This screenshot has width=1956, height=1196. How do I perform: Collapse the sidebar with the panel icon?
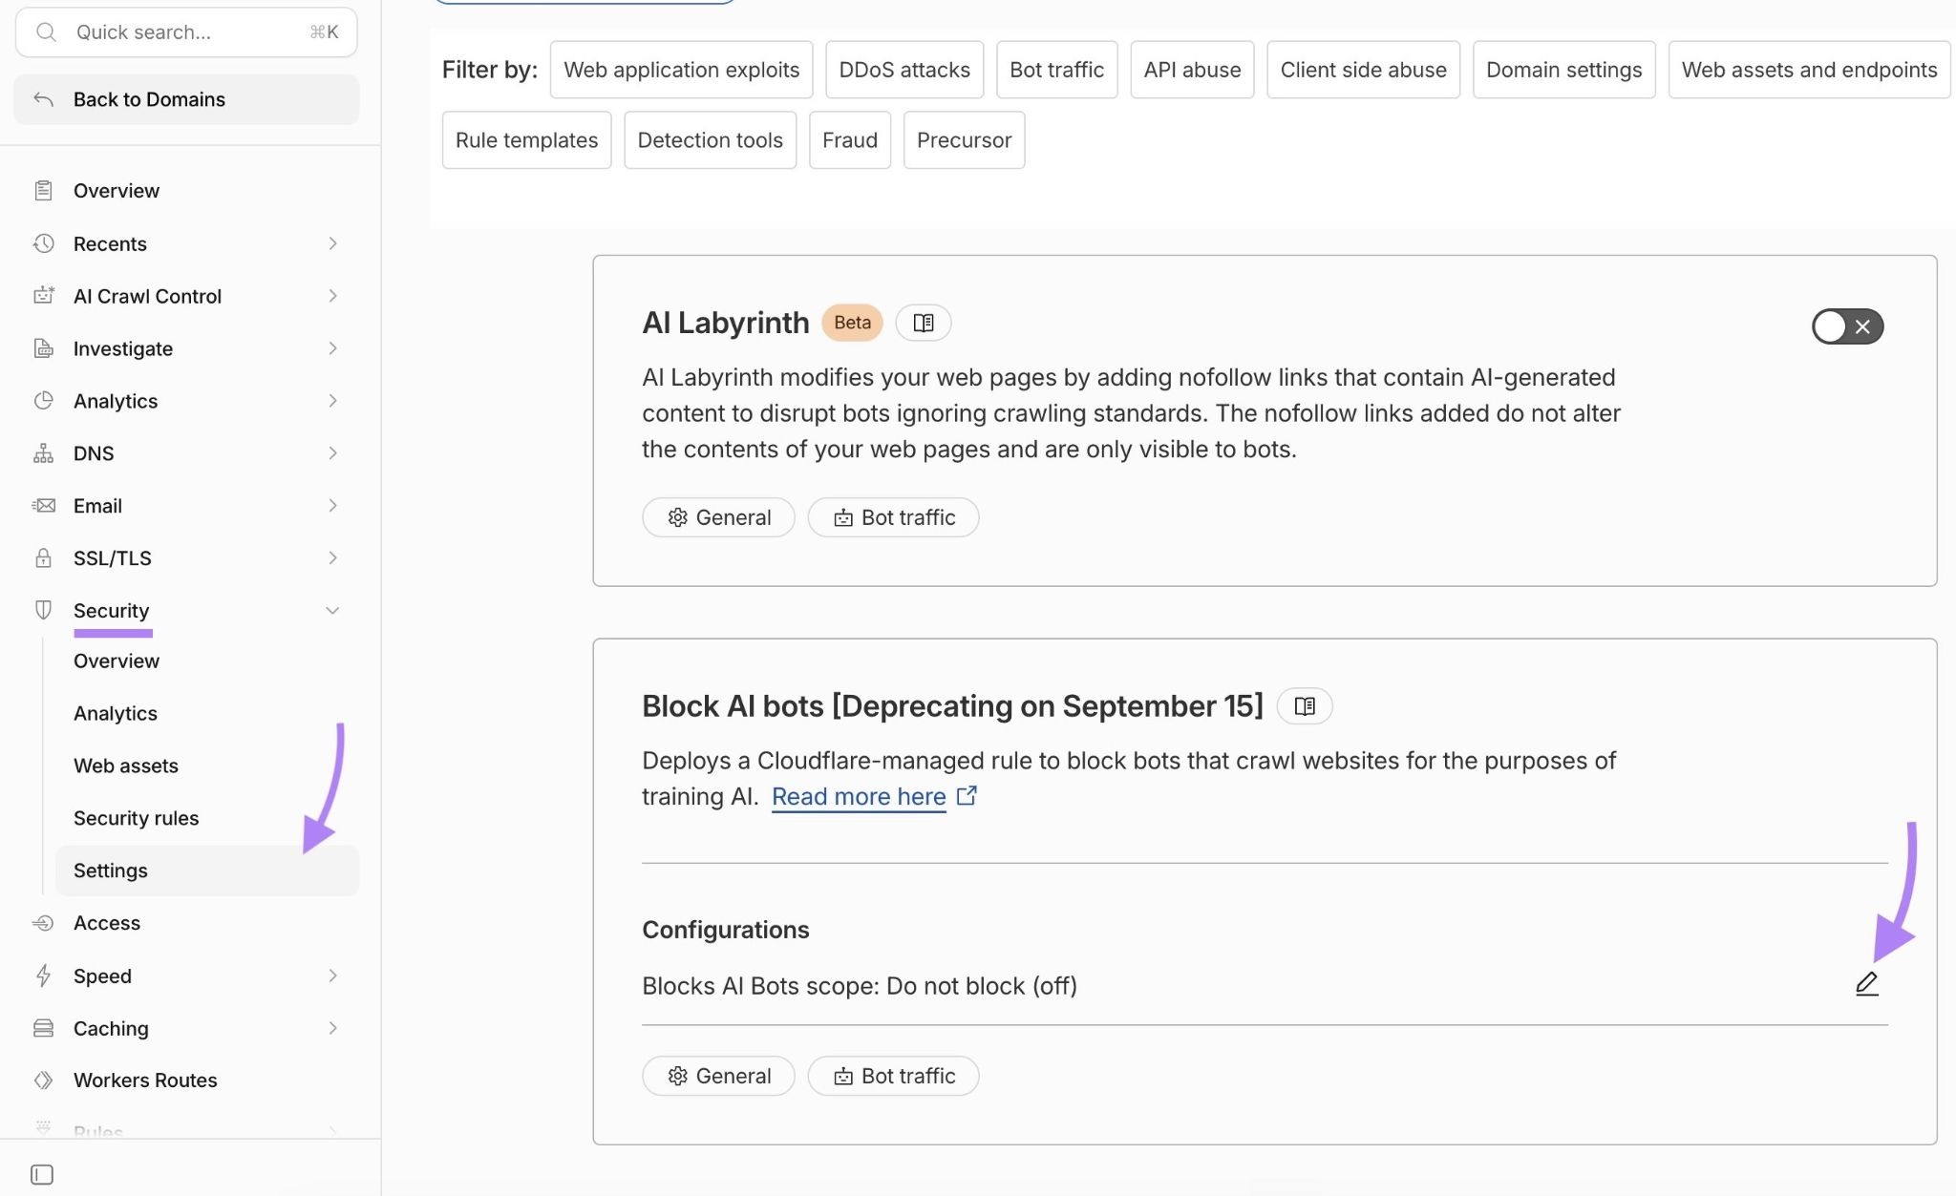(x=42, y=1174)
